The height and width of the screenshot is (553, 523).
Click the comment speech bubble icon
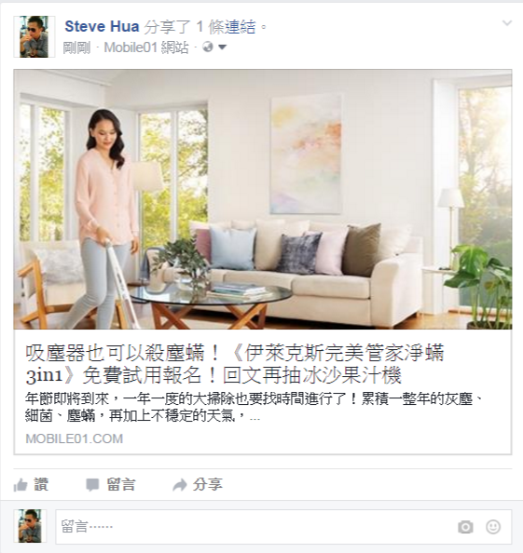[92, 485]
